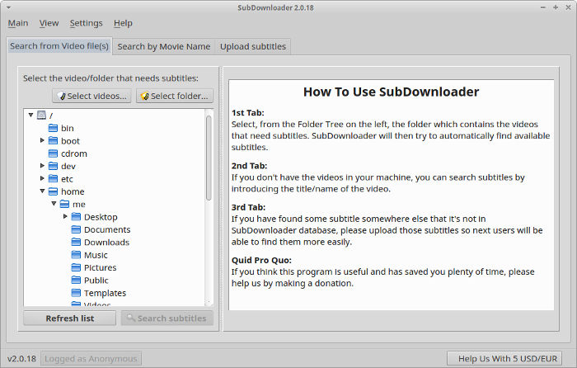The image size is (577, 368).
Task: Click the Select folder... button
Action: tap(175, 97)
